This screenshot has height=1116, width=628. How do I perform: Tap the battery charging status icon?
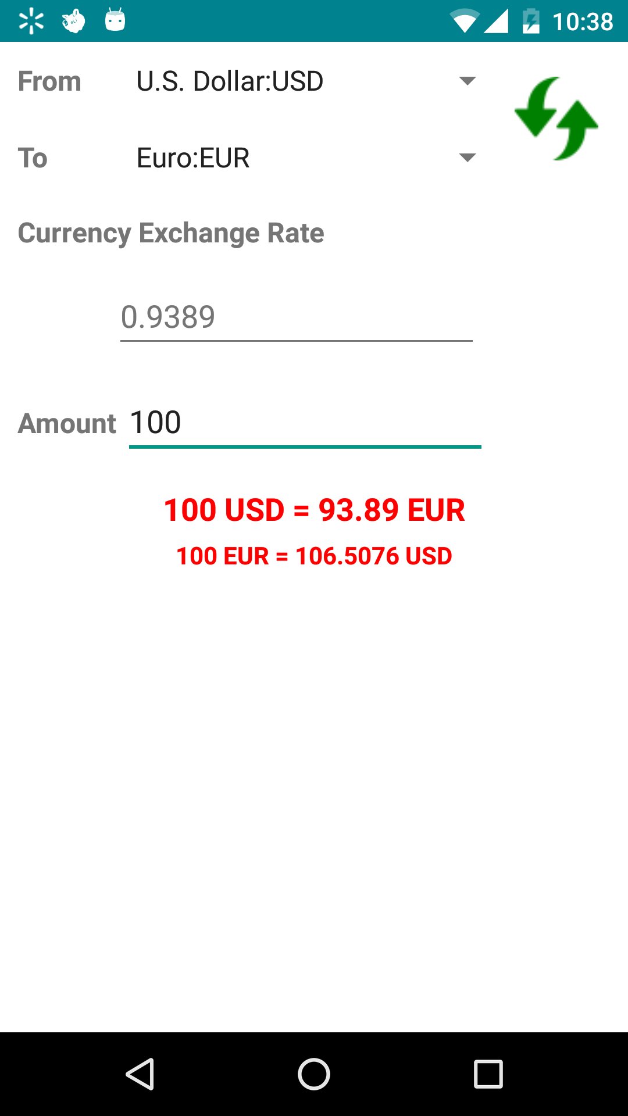(x=531, y=22)
